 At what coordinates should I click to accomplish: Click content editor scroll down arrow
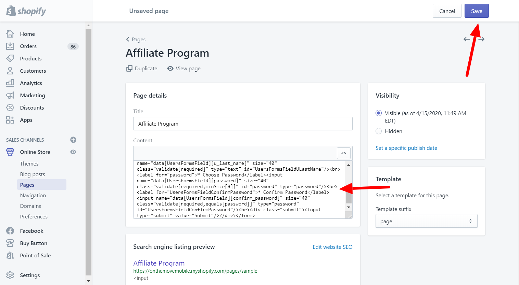349,207
